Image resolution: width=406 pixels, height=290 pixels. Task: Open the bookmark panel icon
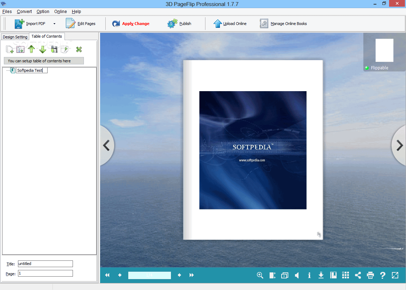333,275
